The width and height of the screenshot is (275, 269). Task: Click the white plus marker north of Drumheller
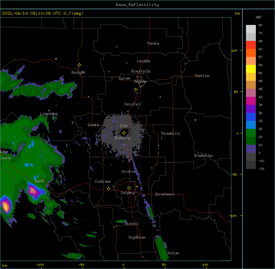click(x=195, y=120)
